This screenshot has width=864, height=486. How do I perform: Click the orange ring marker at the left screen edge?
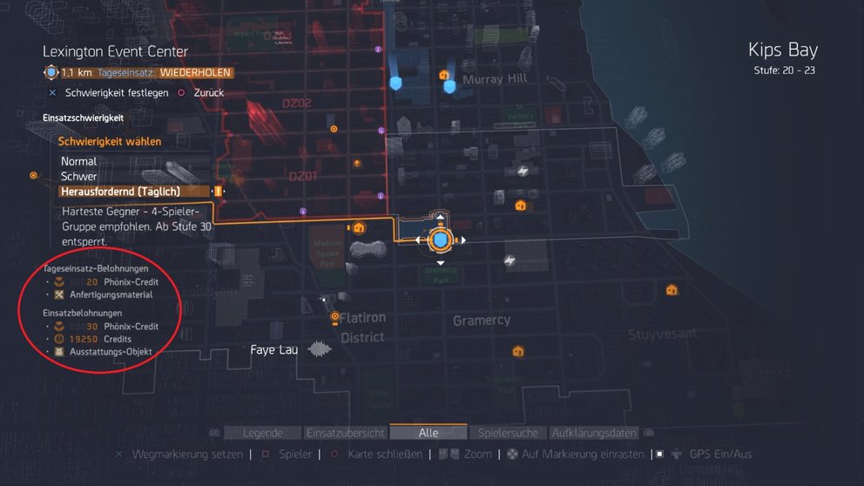point(34,175)
